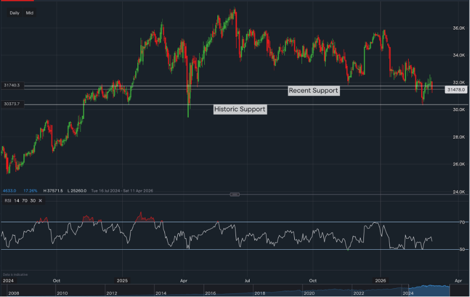Click the Recent Support annotation label
This screenshot has width=470, height=297.
pos(314,91)
